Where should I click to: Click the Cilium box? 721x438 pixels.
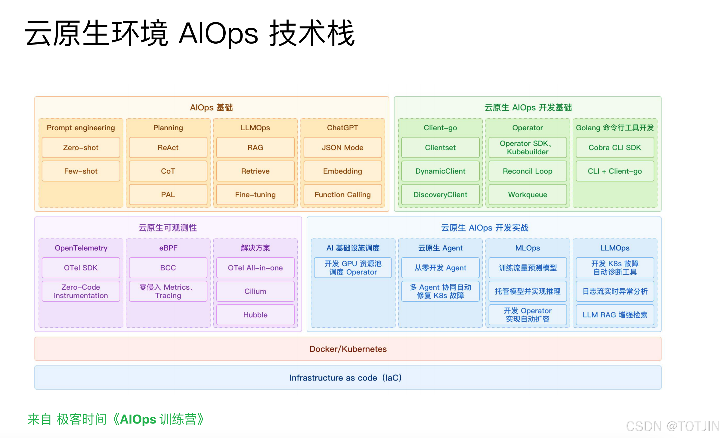click(x=255, y=291)
